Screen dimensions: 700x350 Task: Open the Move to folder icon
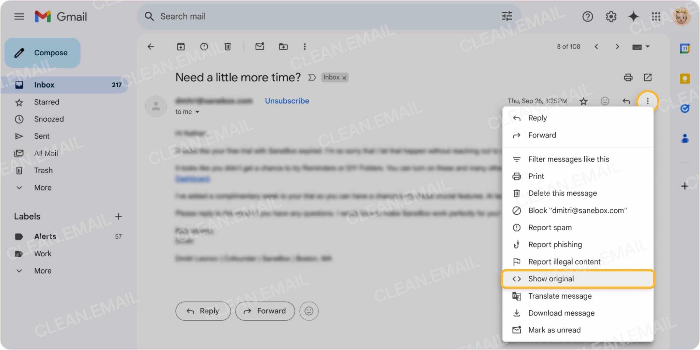click(x=283, y=47)
